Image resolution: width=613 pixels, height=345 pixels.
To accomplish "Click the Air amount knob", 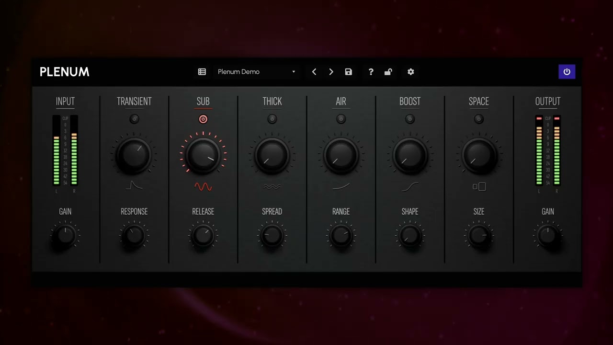I will [341, 155].
